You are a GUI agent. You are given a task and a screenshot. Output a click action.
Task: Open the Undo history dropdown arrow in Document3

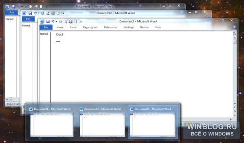point(56,22)
